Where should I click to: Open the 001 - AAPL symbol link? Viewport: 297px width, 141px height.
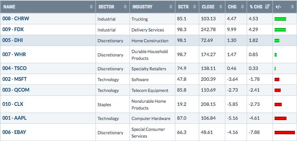(x=14, y=118)
